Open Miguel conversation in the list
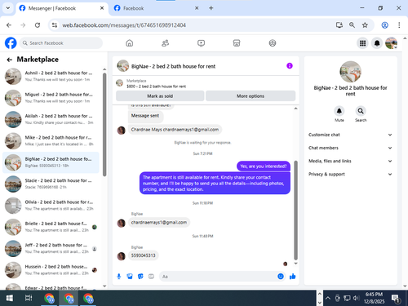 pyautogui.click(x=51, y=98)
